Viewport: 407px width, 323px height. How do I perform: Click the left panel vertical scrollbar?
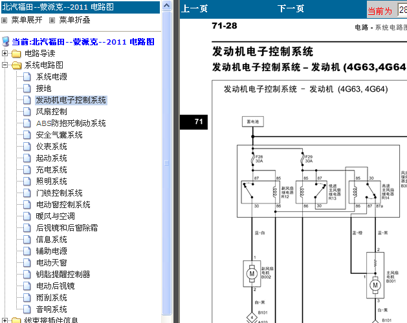pyautogui.click(x=166, y=161)
